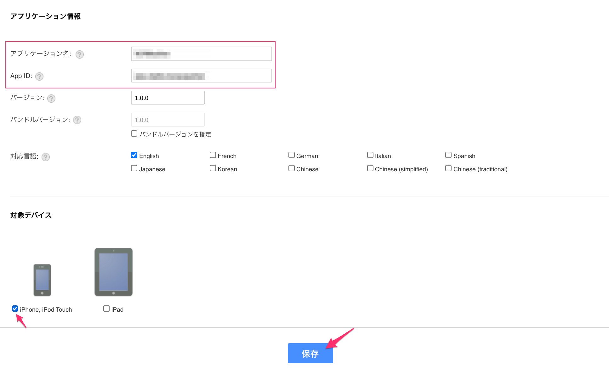Click help icon next to バージョン label
609x374 pixels.
click(x=51, y=99)
